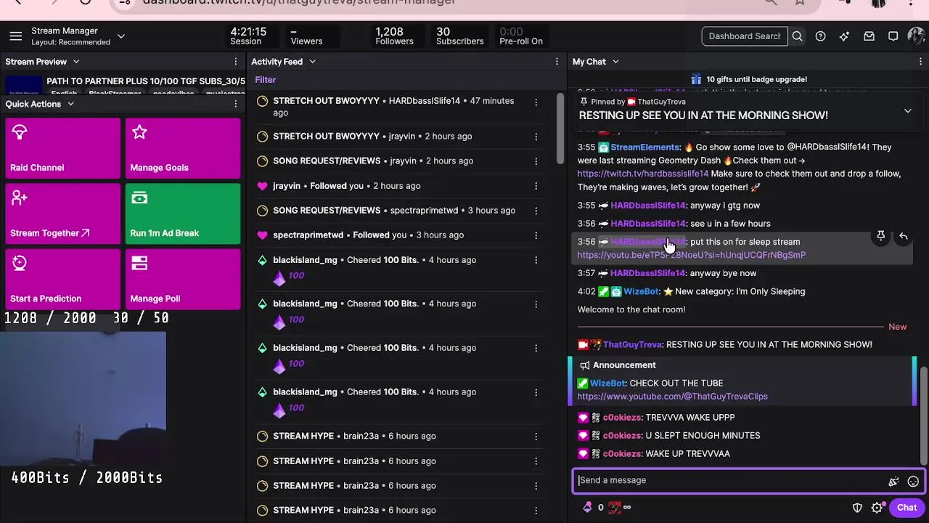Click the Pre-roll On timer
The height and width of the screenshot is (523, 929).
[521, 36]
